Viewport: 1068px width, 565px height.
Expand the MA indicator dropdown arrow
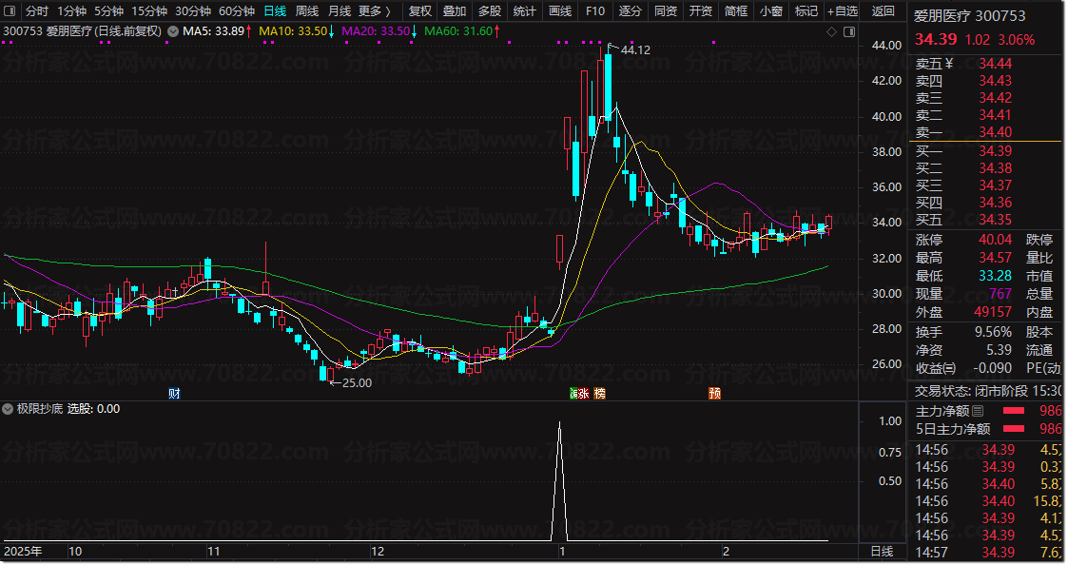pyautogui.click(x=172, y=31)
